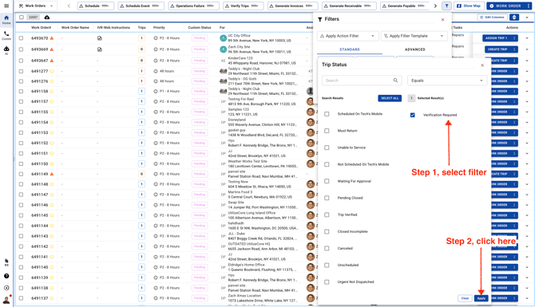Open the Comm phone icon

6,35
